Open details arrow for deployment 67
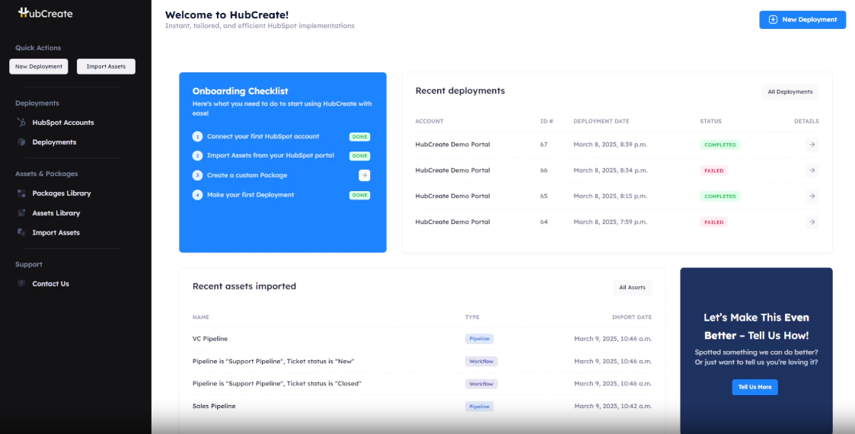Image resolution: width=855 pixels, height=434 pixels. pos(812,145)
